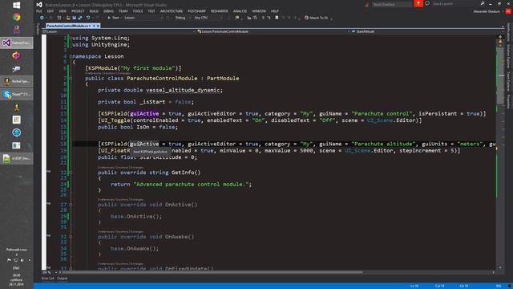Click the Undo toolbar icon
This screenshot has height=289, width=513.
[88, 18]
